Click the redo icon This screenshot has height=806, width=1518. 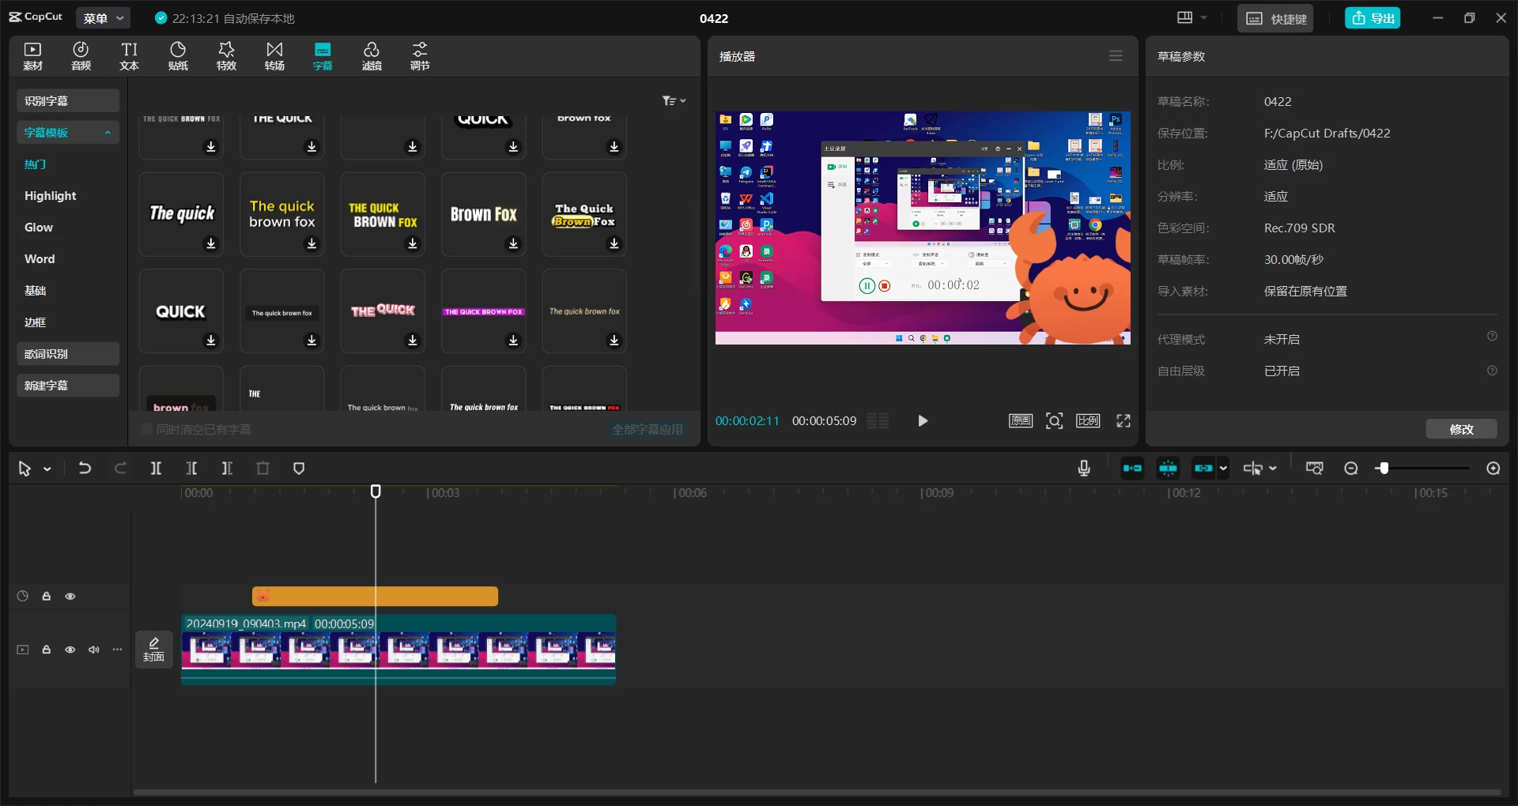click(x=120, y=469)
